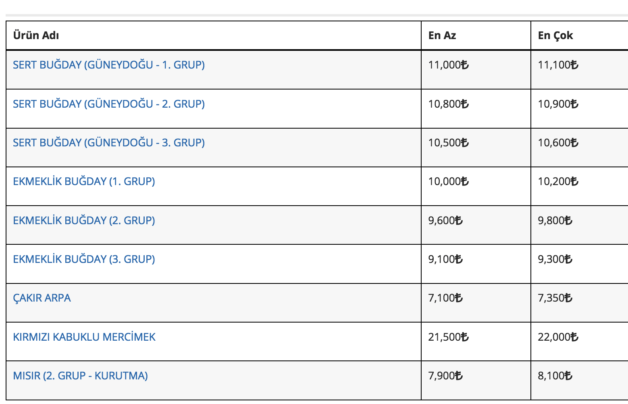This screenshot has height=404, width=628.
Task: Click MISIR (2. GRUP - KURUTMA) link
Action: pyautogui.click(x=80, y=376)
